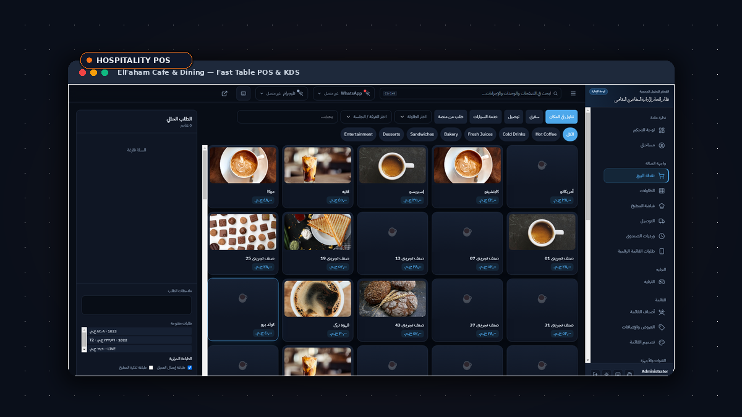Viewport: 742px width, 417px height.
Task: Open the dashboard grid icon in sidebar
Action: 662,130
